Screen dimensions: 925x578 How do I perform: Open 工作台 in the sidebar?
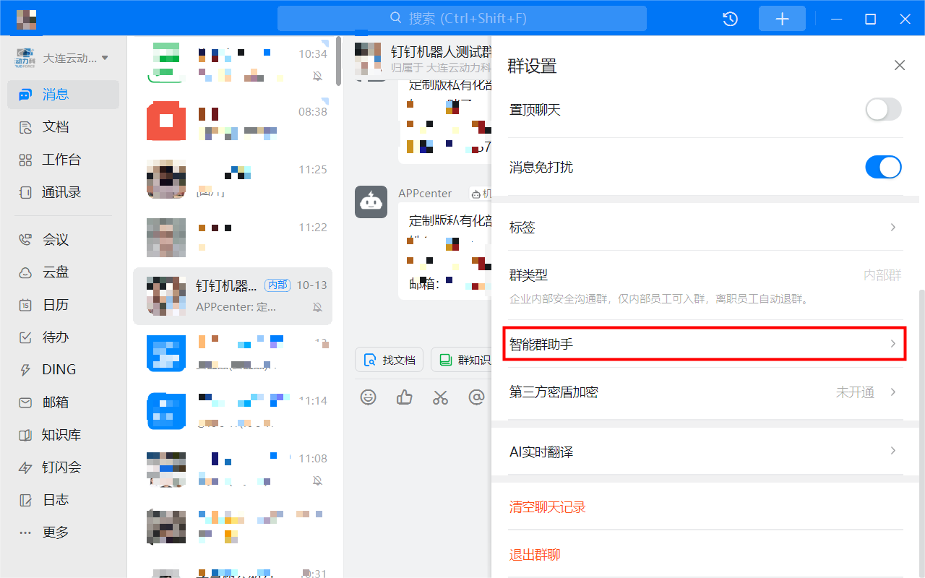pyautogui.click(x=63, y=160)
